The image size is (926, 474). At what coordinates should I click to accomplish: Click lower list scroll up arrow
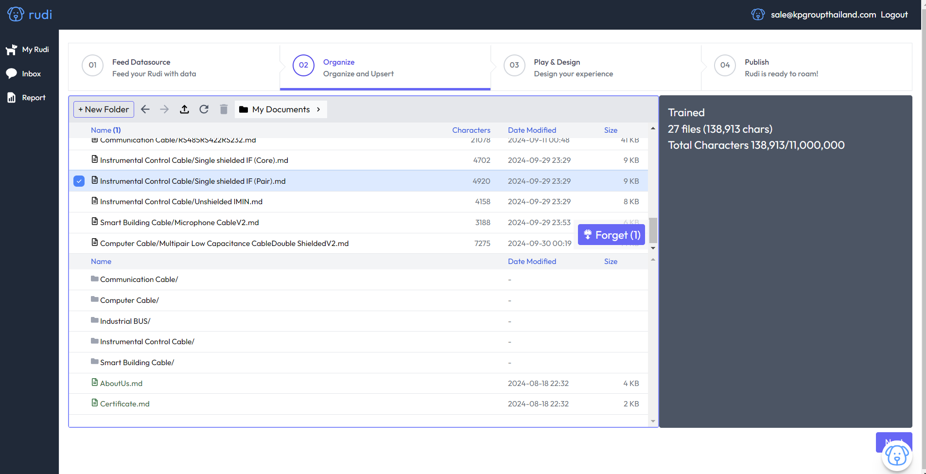tap(653, 260)
